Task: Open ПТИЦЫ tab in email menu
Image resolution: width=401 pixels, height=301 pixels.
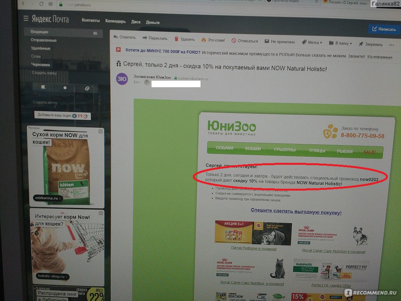Action: pyautogui.click(x=317, y=150)
